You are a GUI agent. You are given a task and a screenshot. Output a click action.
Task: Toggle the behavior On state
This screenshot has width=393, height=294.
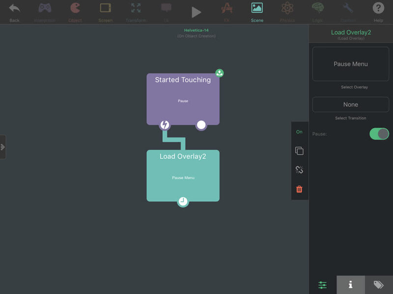pos(299,132)
